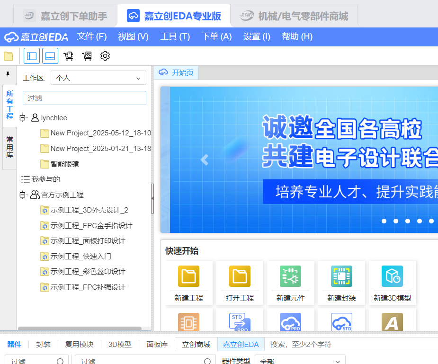Select the 开始页 document tab
Viewport: 438px width, 364px height.
click(x=176, y=73)
